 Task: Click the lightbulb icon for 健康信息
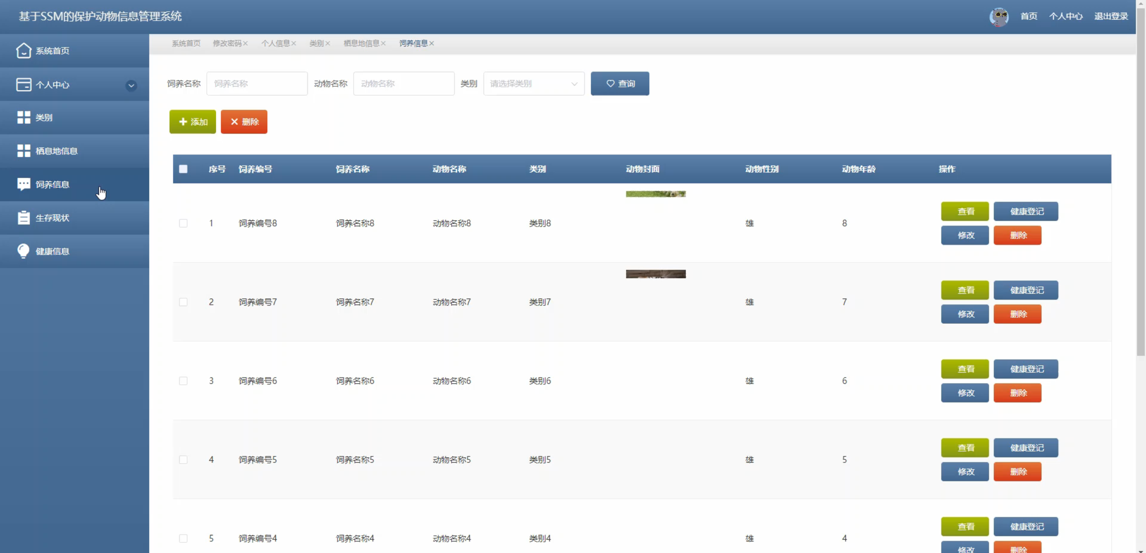[24, 251]
